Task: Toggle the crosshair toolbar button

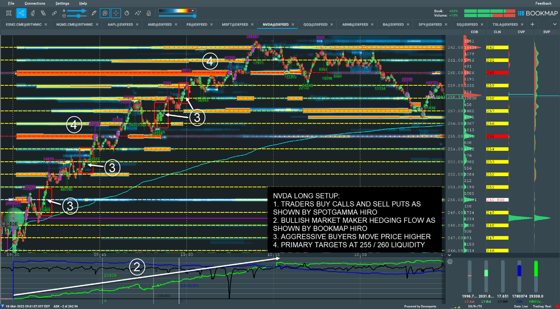Action: (x=116, y=13)
